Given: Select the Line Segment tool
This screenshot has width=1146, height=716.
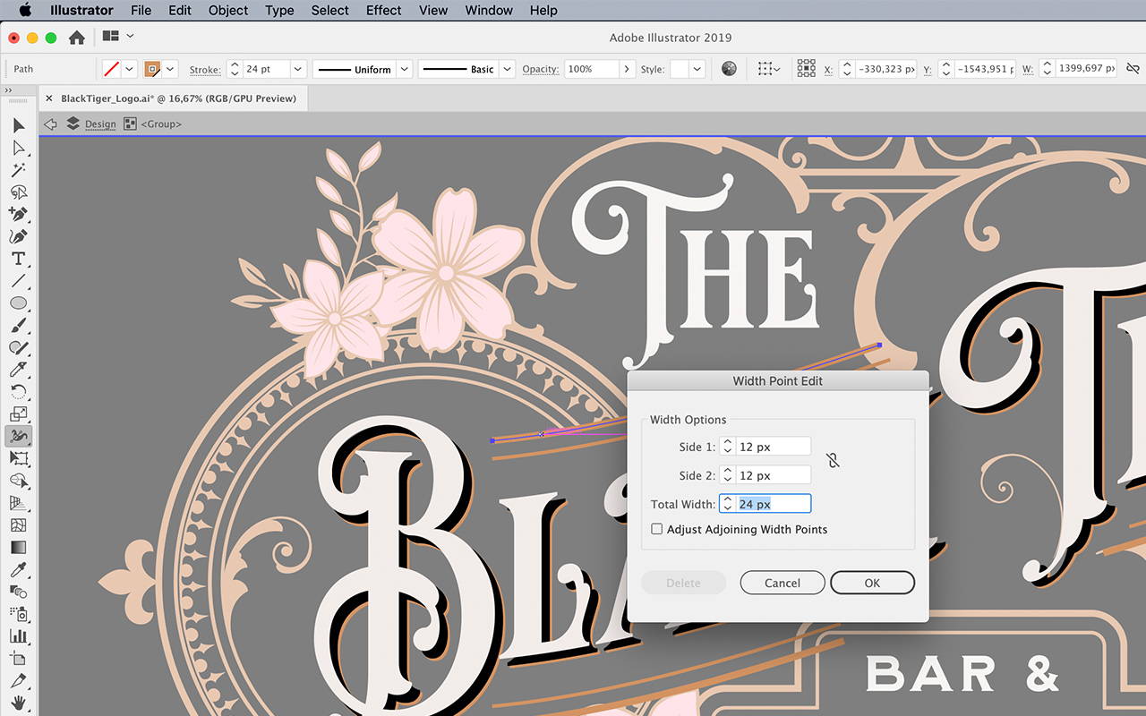Looking at the screenshot, I should (x=18, y=281).
